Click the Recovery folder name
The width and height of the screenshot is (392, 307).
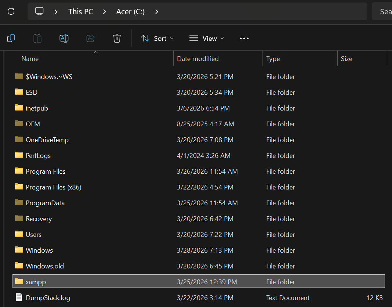(39, 218)
